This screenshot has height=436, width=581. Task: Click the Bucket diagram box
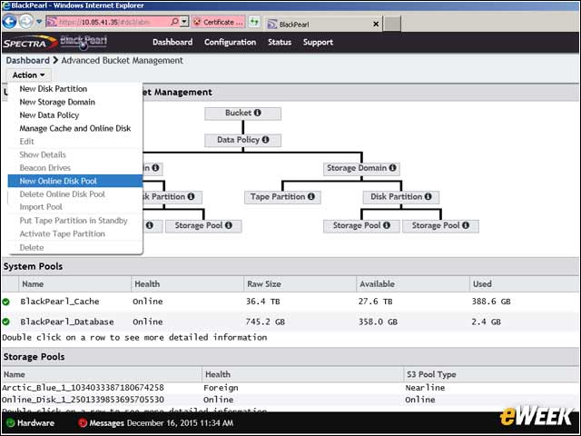[242, 114]
